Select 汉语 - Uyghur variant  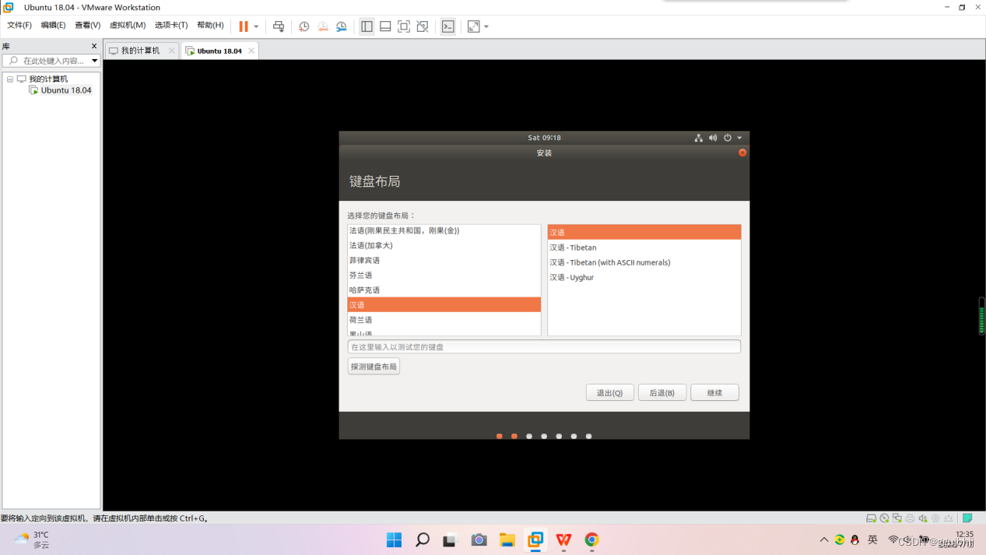pyautogui.click(x=644, y=277)
